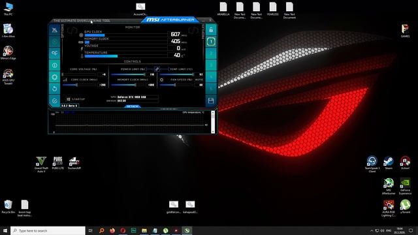Show hidden system tray icons
The height and width of the screenshot is (235, 418).
coord(372,230)
